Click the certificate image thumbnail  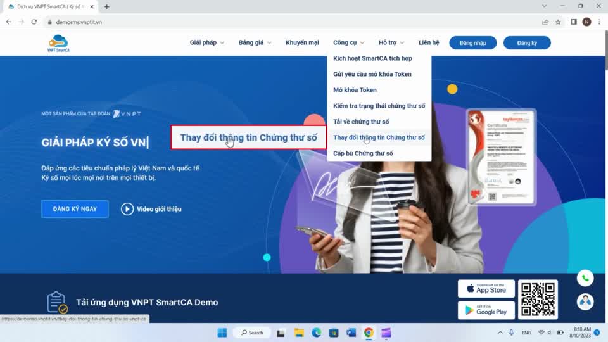click(x=501, y=156)
